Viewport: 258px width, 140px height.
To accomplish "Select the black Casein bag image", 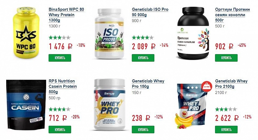I will coord(26,105).
